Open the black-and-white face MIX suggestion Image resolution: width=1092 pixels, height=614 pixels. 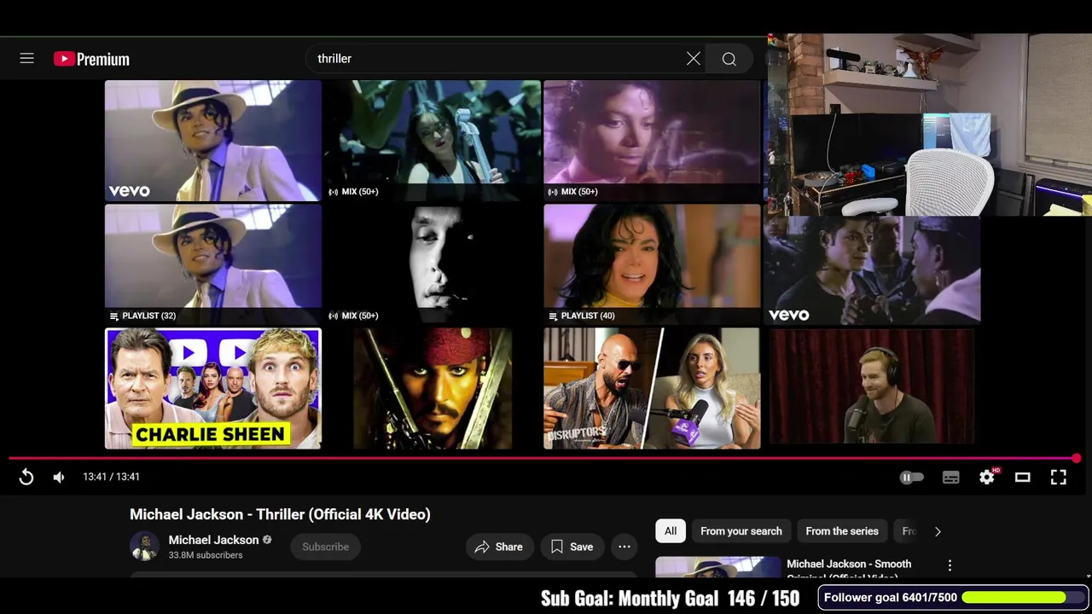point(433,264)
